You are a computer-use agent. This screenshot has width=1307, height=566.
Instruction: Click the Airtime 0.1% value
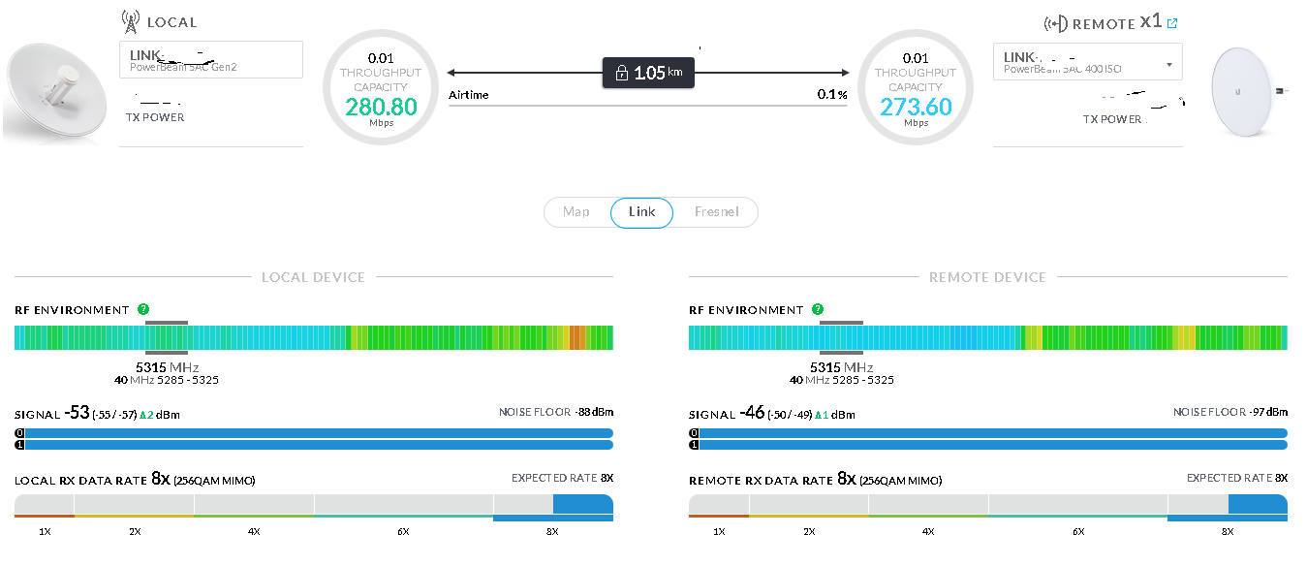[x=831, y=95]
